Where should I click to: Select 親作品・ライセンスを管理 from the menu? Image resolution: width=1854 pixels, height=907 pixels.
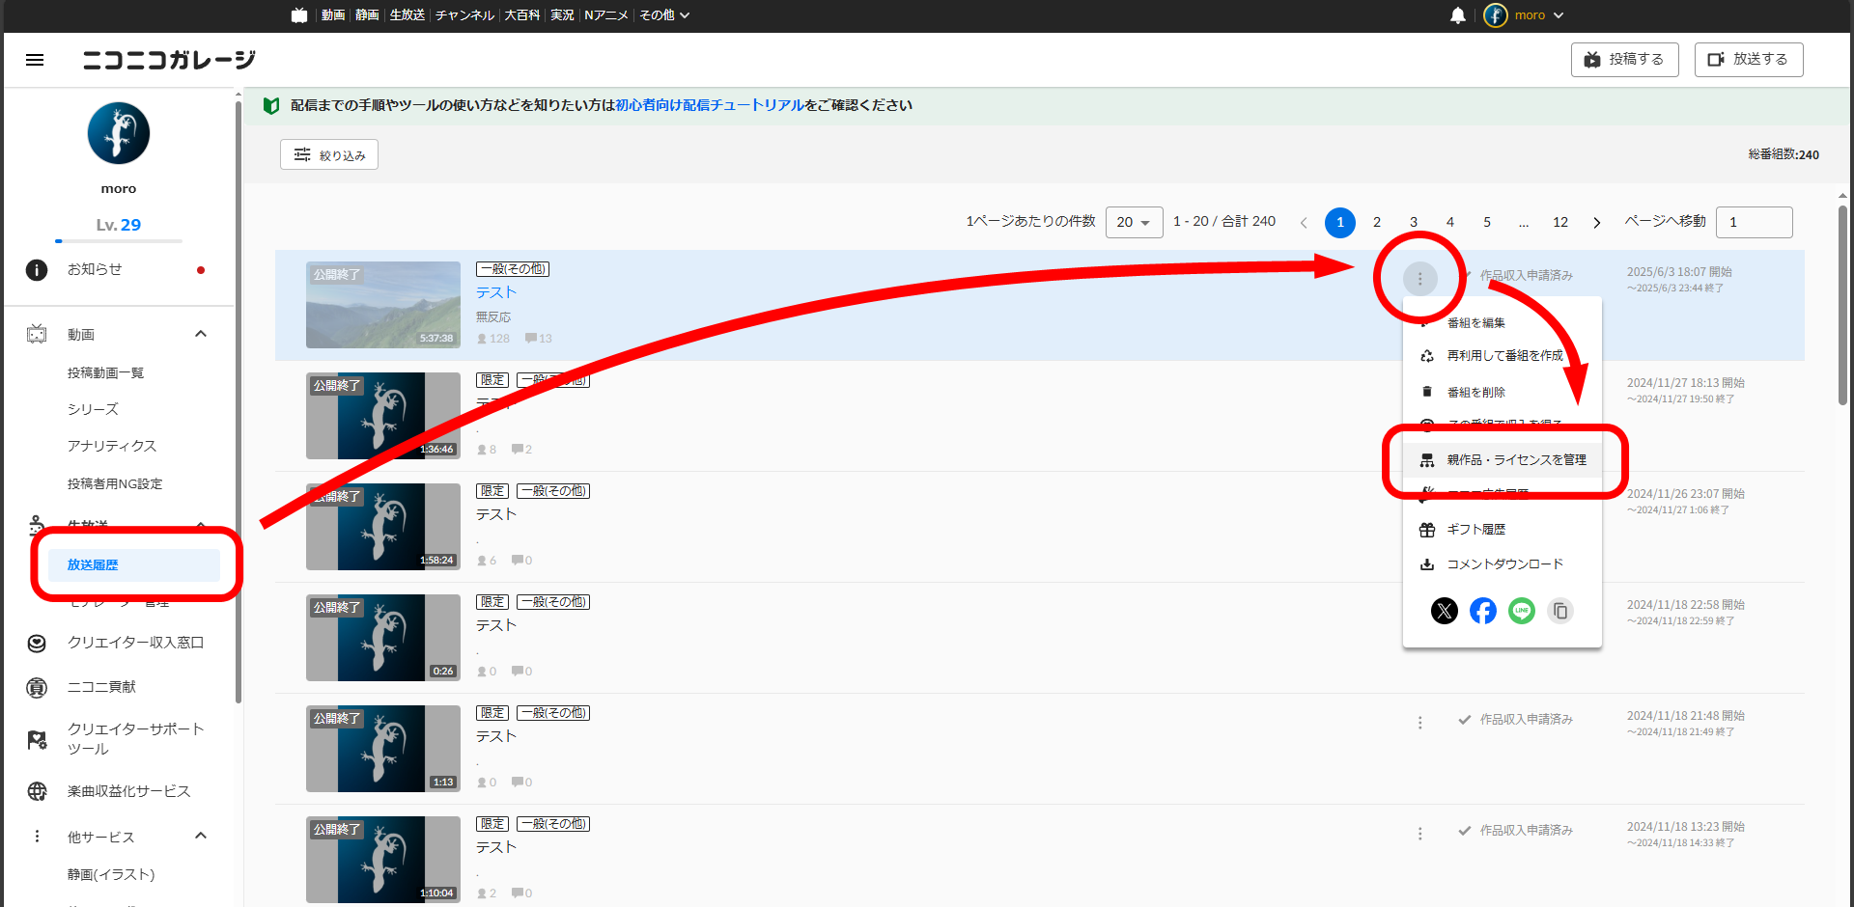(1502, 460)
